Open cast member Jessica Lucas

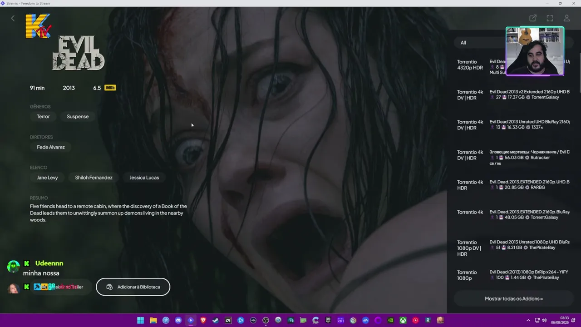click(144, 178)
